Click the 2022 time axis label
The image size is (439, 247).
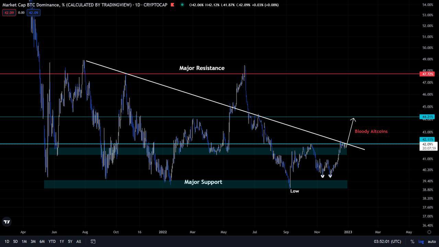point(163,232)
